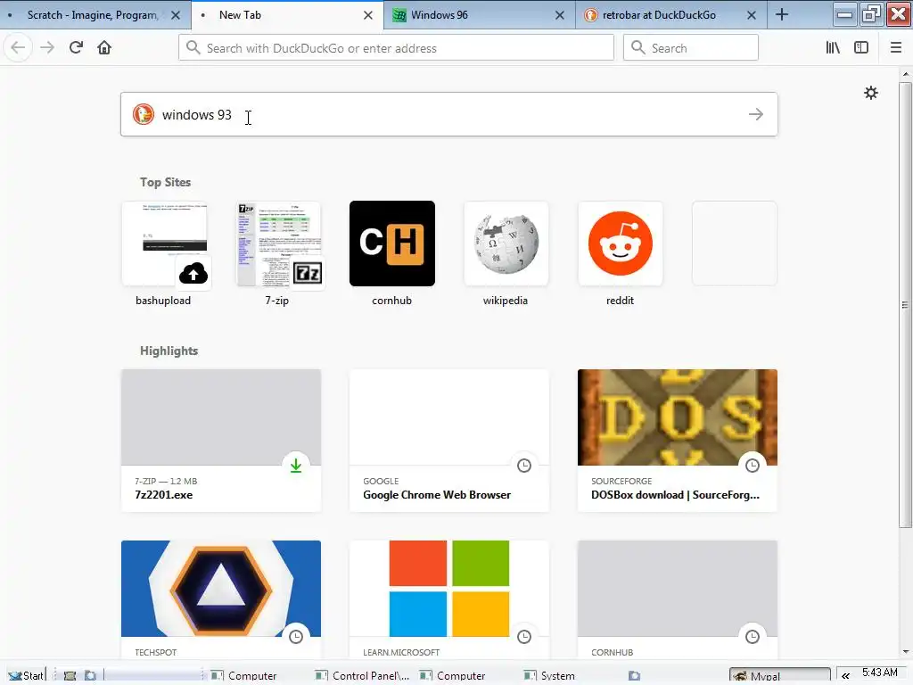Click the DuckDuckGo logo in search box

point(144,114)
